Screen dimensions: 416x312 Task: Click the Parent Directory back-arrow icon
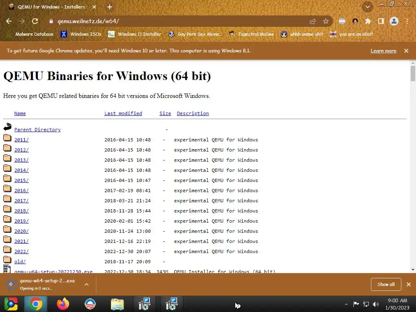pyautogui.click(x=7, y=127)
